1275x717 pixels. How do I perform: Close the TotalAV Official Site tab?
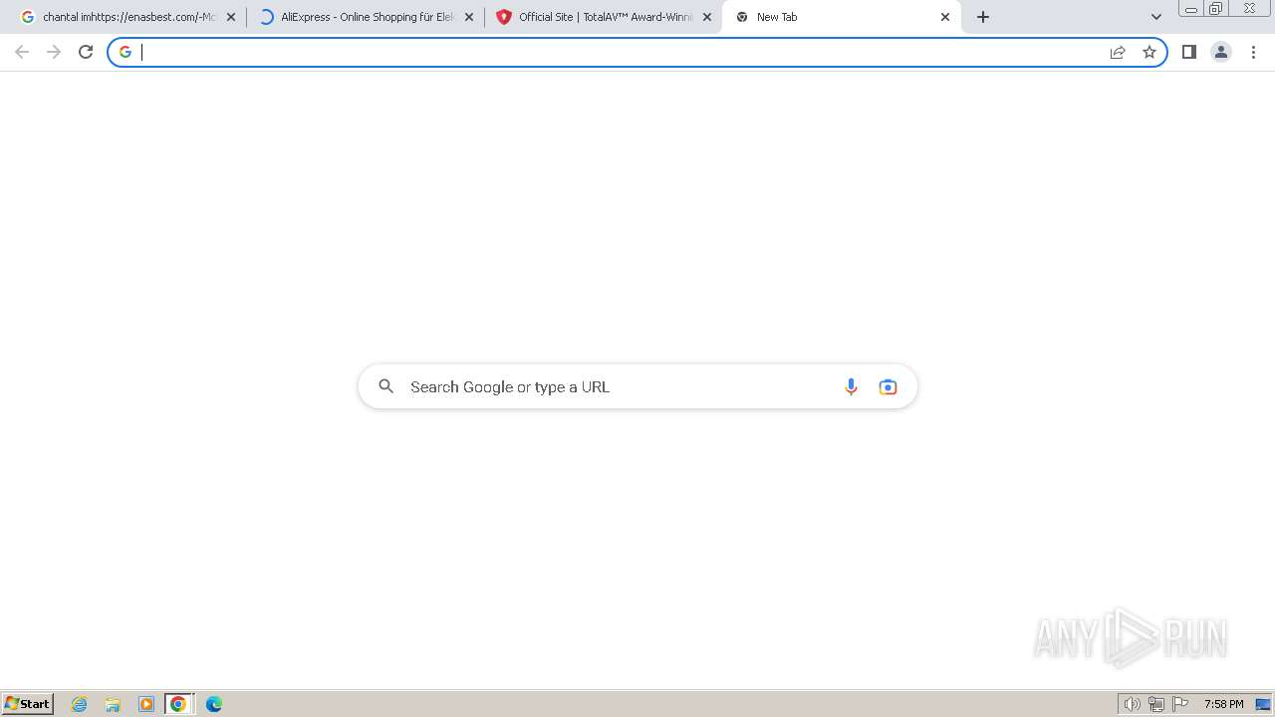[x=707, y=17]
